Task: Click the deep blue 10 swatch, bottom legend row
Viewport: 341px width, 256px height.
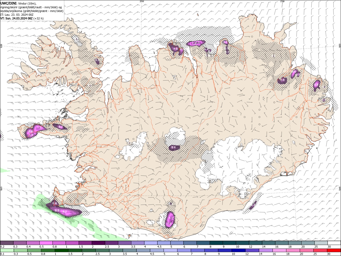Action: [238, 250]
